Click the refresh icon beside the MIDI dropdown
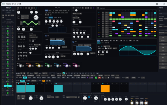This screenshot has height=105, width=167. (x=79, y=97)
